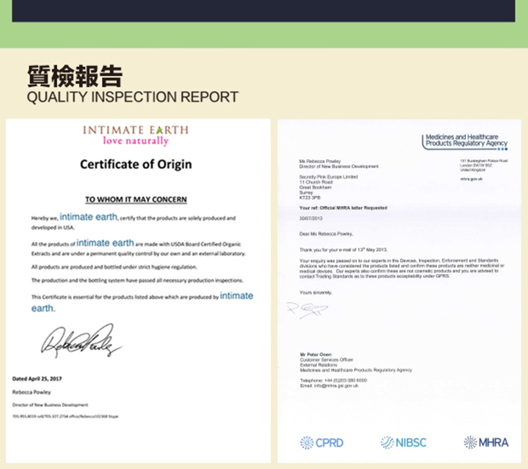Click the Medicines and Healthcare Products Regulatory Agency logo
Viewport: 528px width, 469px height.
465,140
